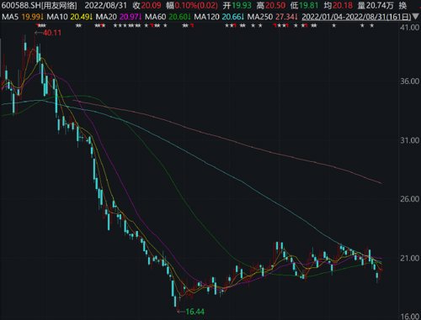Open the date range dropdown arrow
The width and height of the screenshot is (421, 320).
point(416,17)
